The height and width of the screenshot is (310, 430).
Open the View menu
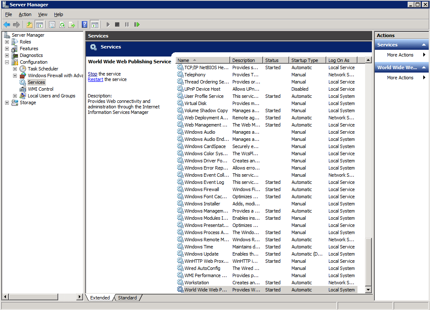click(43, 14)
